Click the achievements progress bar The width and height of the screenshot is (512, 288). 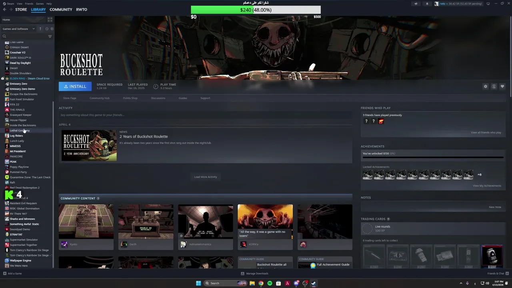click(x=433, y=158)
